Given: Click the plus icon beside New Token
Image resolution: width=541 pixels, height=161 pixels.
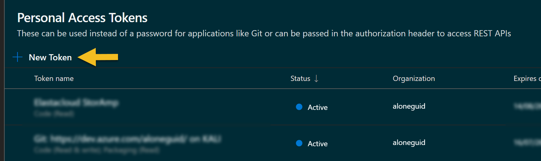Looking at the screenshot, I should [x=18, y=57].
